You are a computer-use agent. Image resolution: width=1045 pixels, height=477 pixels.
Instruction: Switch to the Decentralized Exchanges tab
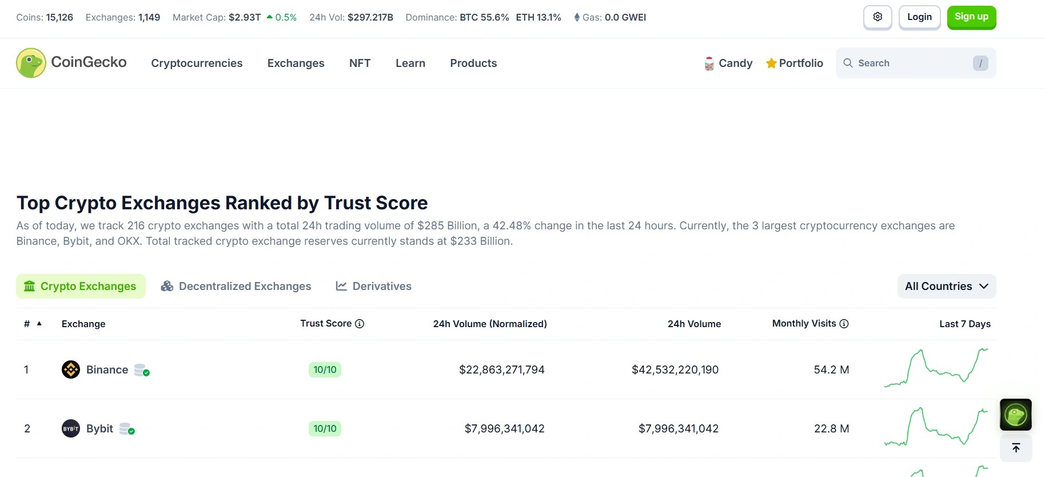click(236, 287)
